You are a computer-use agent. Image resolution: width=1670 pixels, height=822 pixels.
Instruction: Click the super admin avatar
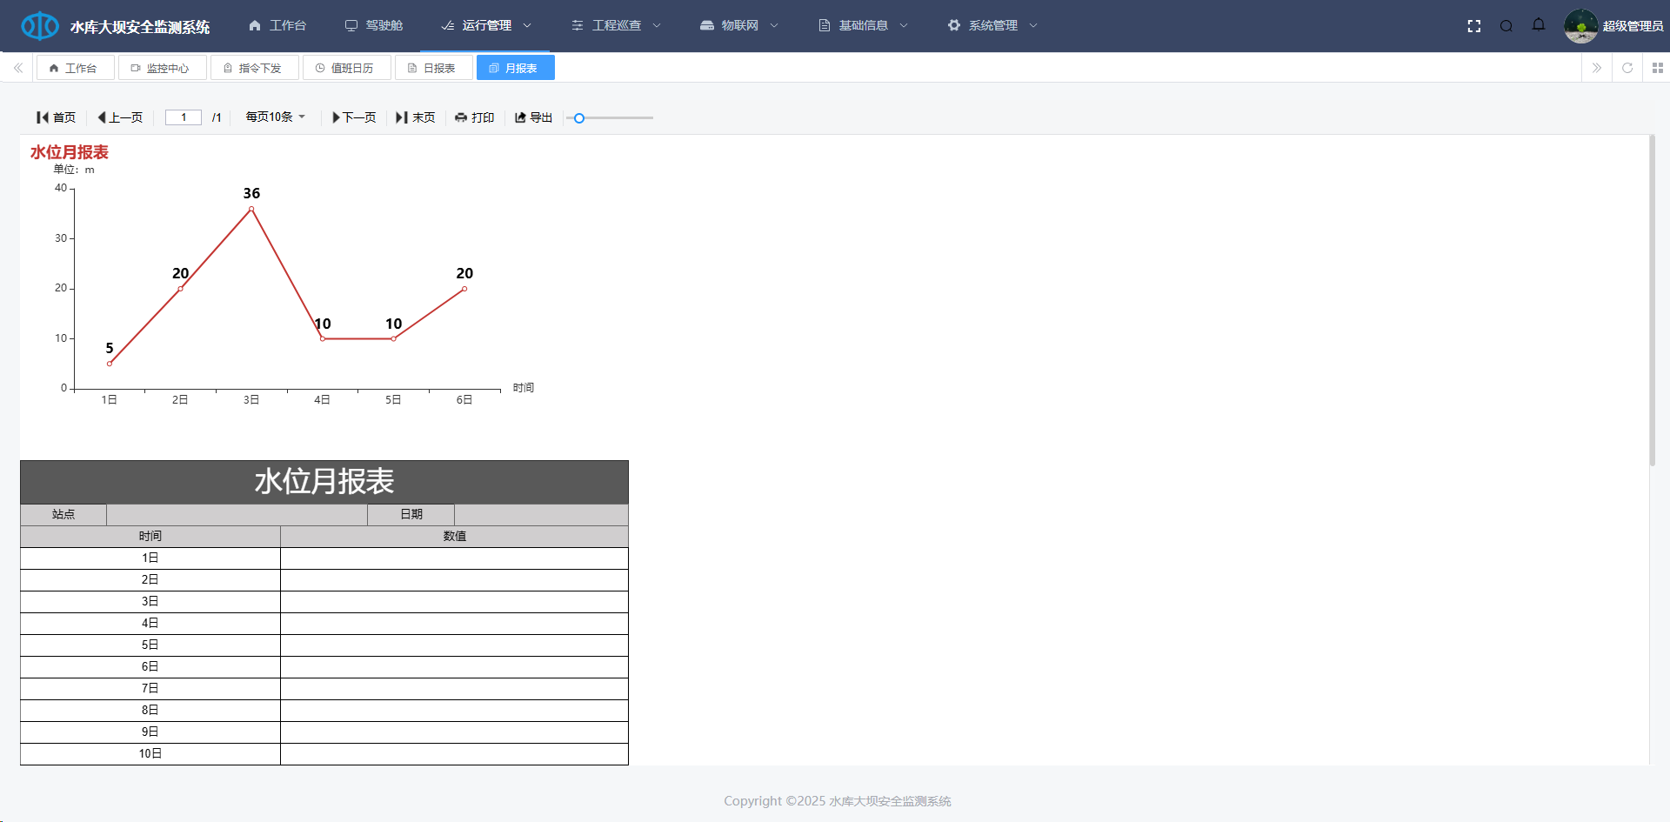point(1581,26)
